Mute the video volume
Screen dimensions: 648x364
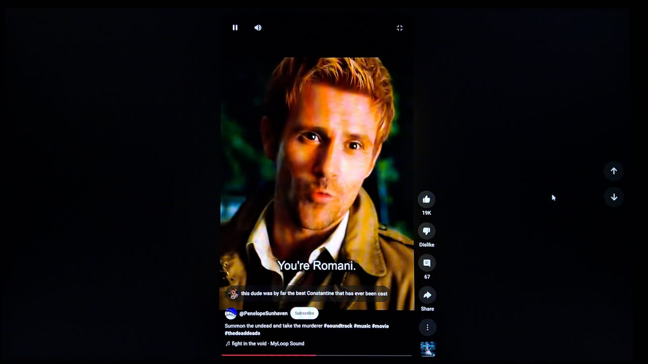coord(258,28)
